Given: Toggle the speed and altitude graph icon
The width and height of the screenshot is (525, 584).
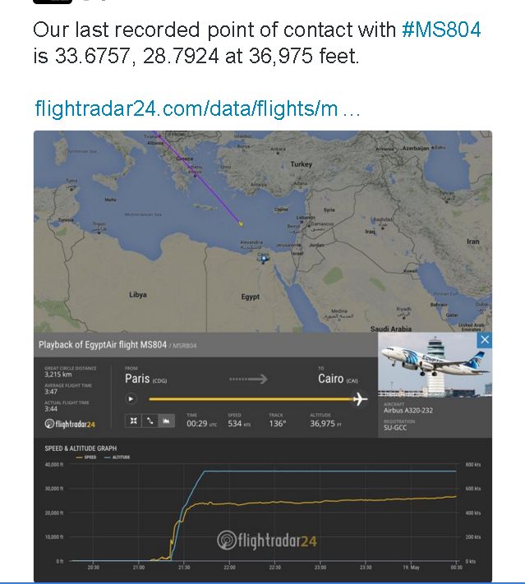Looking at the screenshot, I should click(x=166, y=421).
